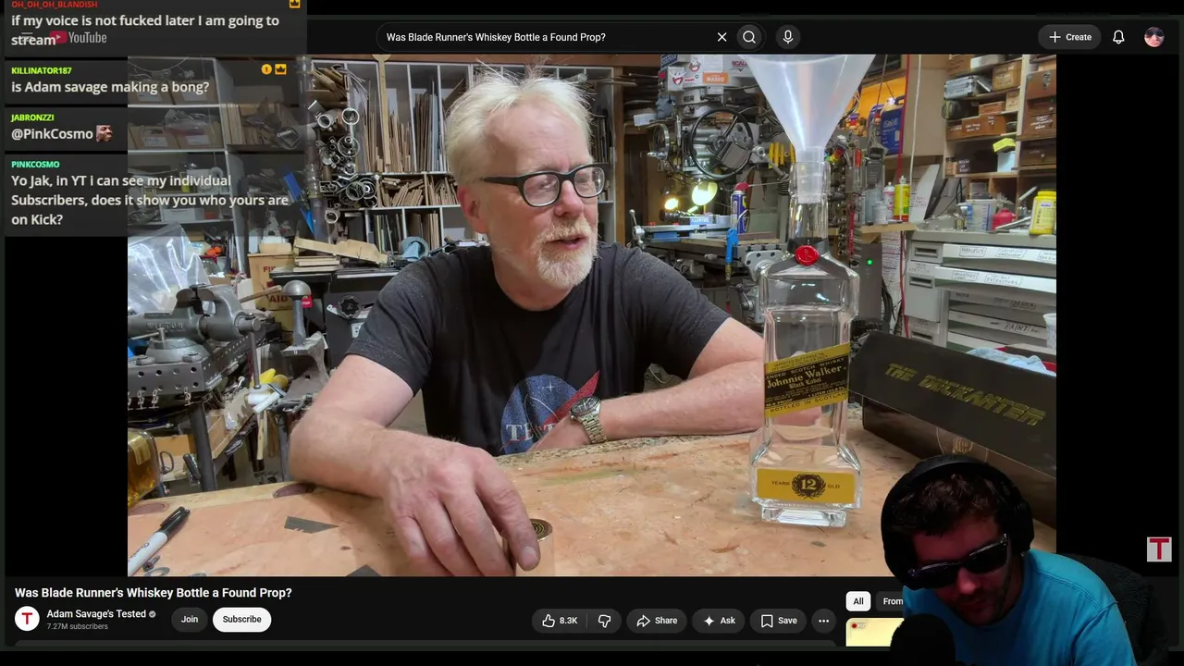Image resolution: width=1184 pixels, height=666 pixels.
Task: Click the video player to pause
Action: [x=592, y=315]
